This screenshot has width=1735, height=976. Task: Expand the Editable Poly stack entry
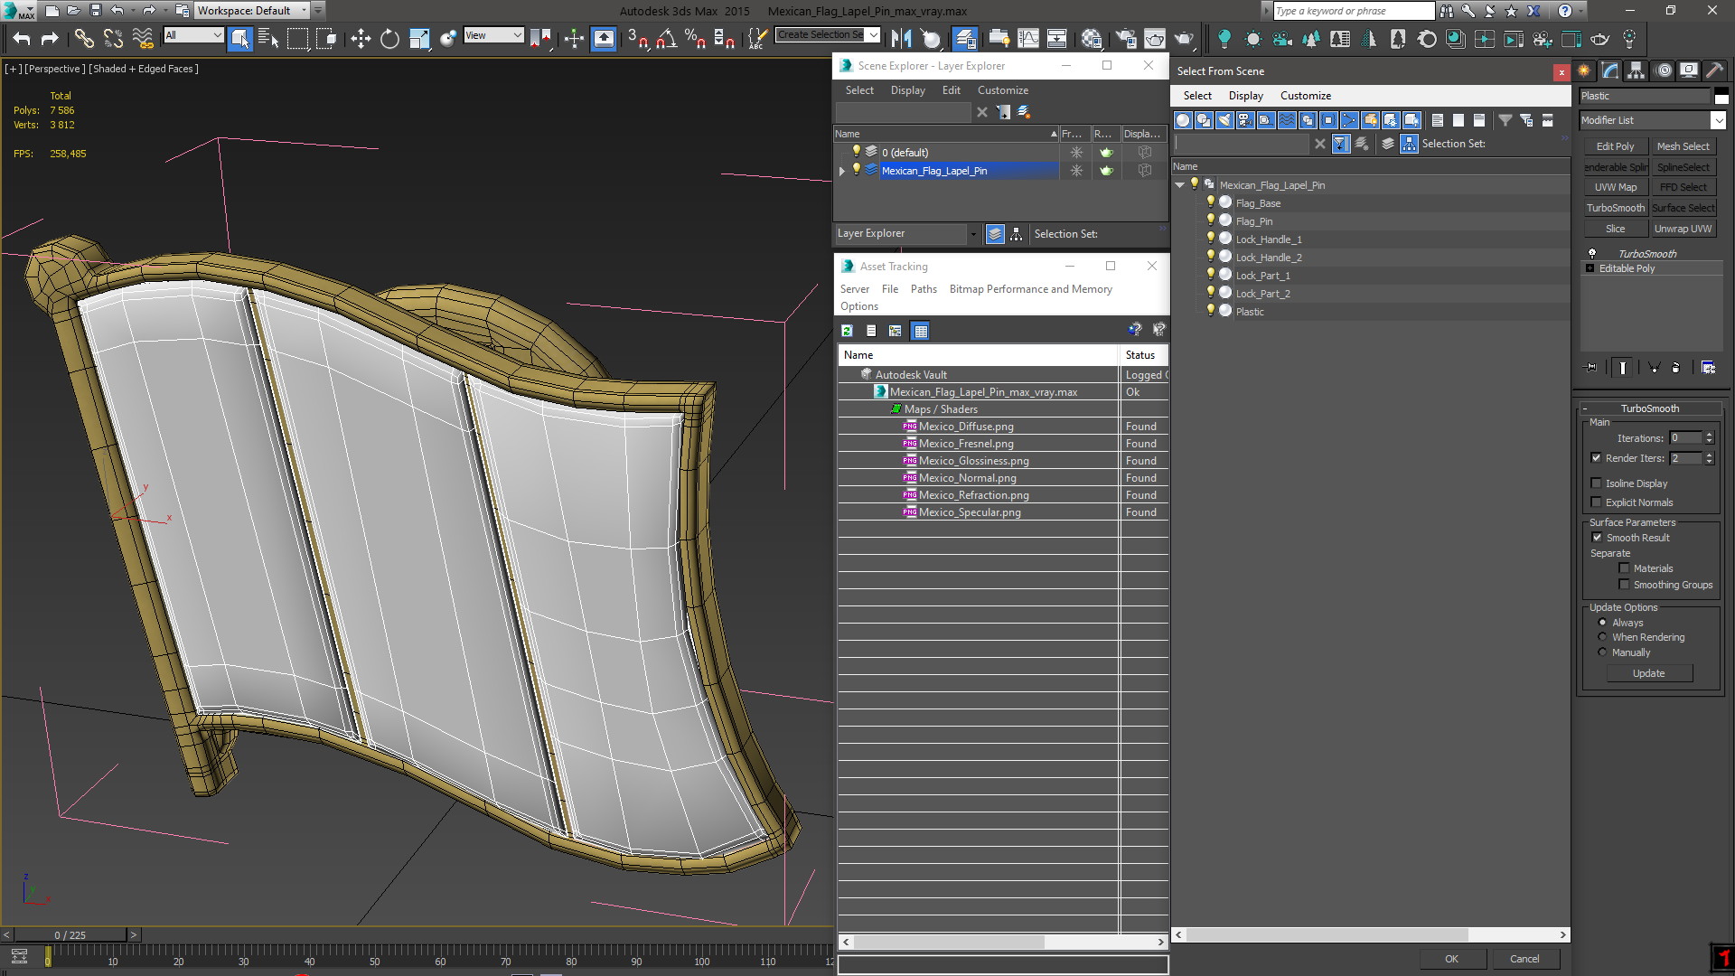click(1590, 268)
